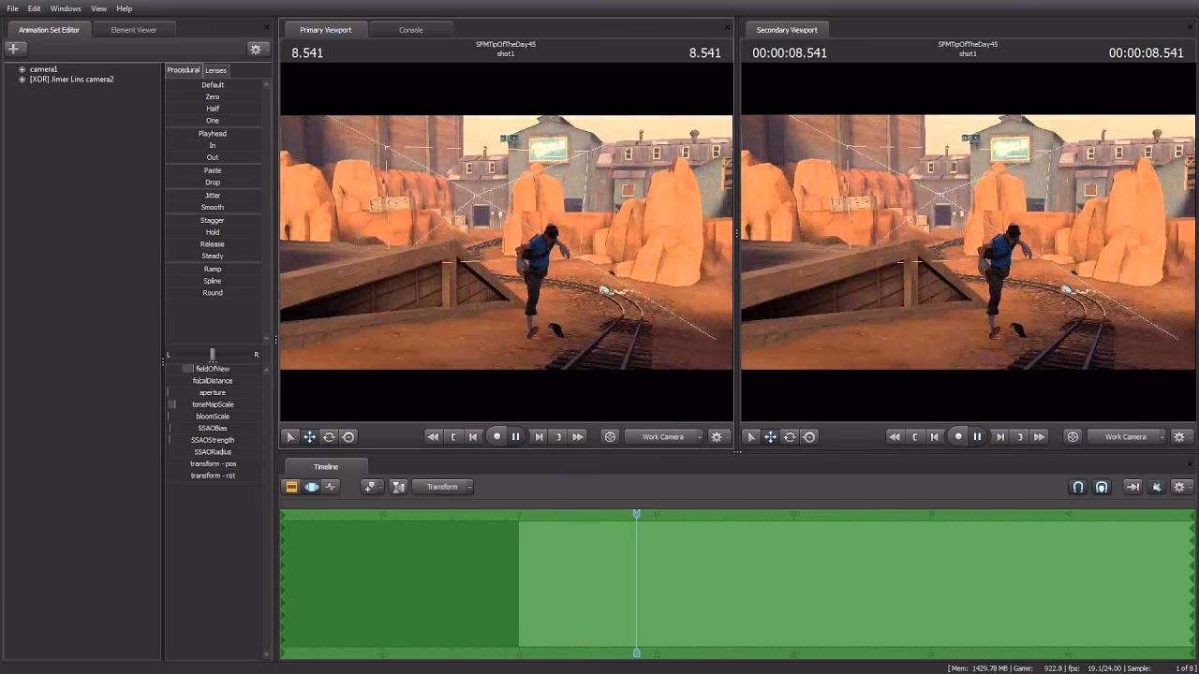
Task: Open the Transform dropdown in timeline toolbar
Action: tap(444, 487)
